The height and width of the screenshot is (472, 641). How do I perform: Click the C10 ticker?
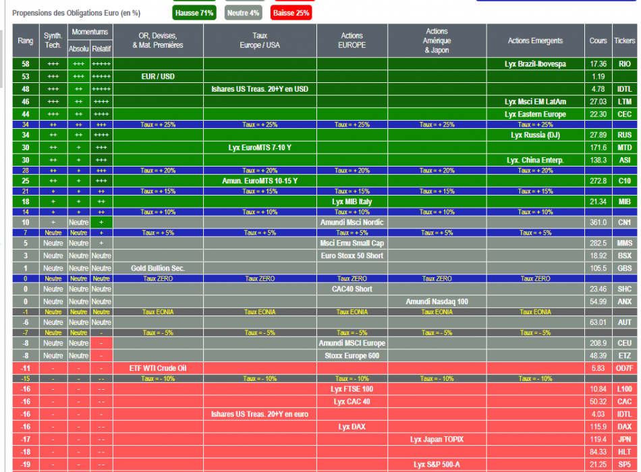pyautogui.click(x=625, y=181)
